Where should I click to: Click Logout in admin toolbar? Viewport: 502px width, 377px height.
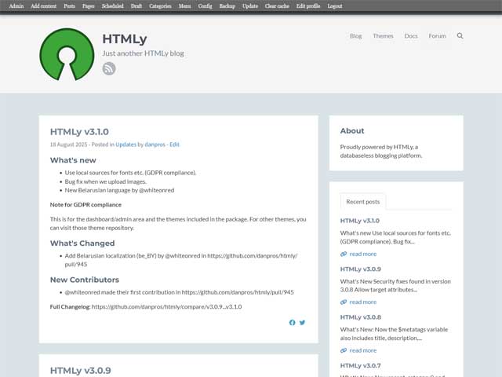click(x=334, y=5)
